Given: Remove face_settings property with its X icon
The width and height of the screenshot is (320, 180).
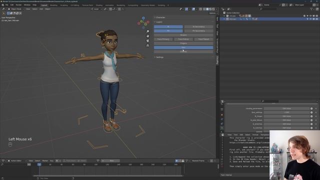Looking at the screenshot, I should point(316,112).
